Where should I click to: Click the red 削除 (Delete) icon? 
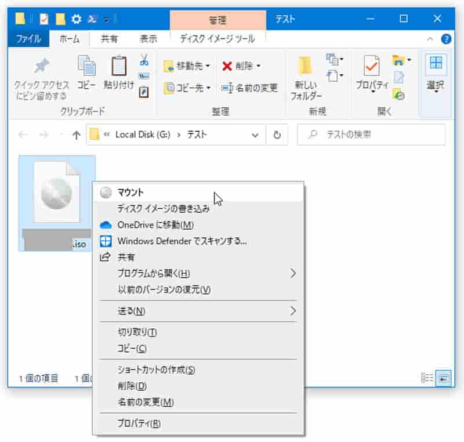pos(227,66)
